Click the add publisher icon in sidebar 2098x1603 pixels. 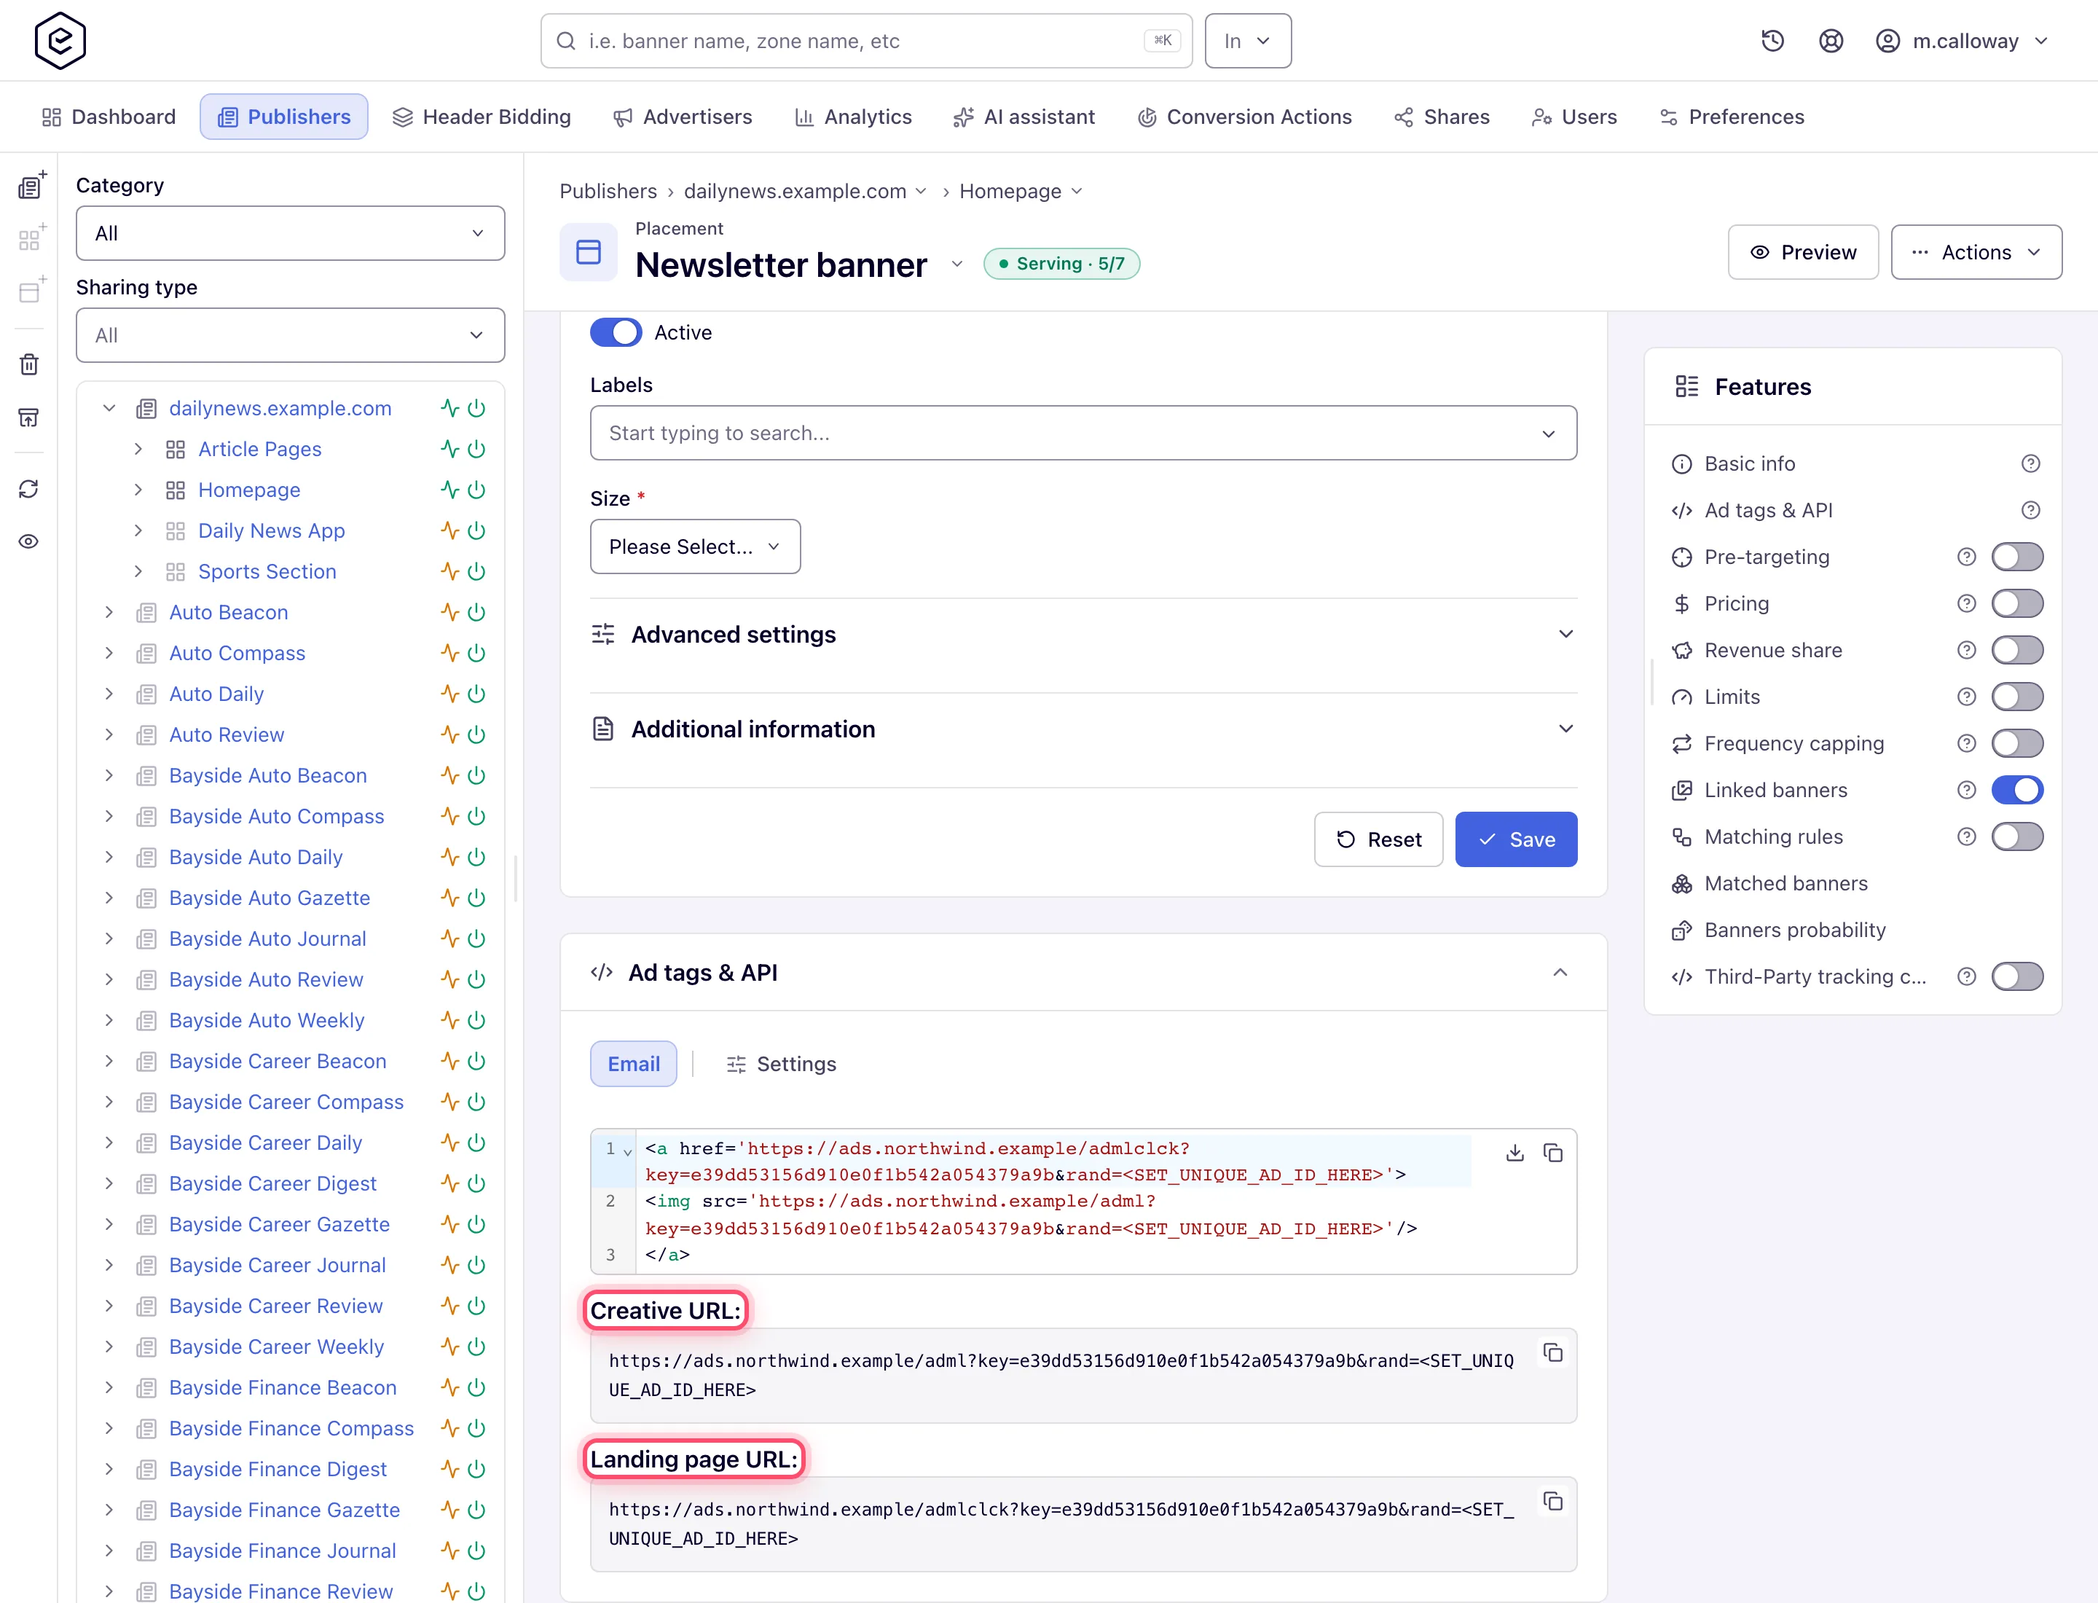31,185
